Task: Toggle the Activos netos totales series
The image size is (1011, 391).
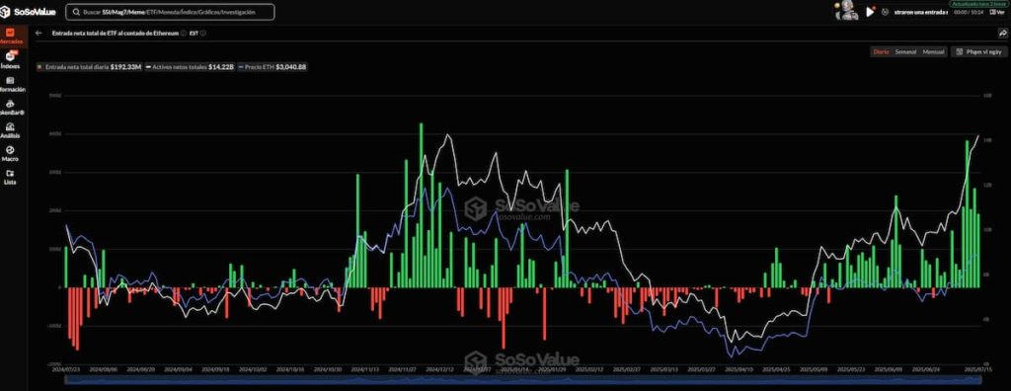Action: click(x=190, y=66)
